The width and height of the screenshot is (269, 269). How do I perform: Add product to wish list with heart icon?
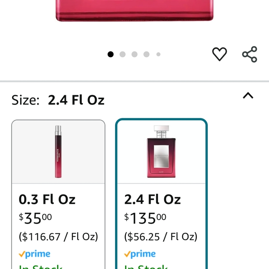220,54
